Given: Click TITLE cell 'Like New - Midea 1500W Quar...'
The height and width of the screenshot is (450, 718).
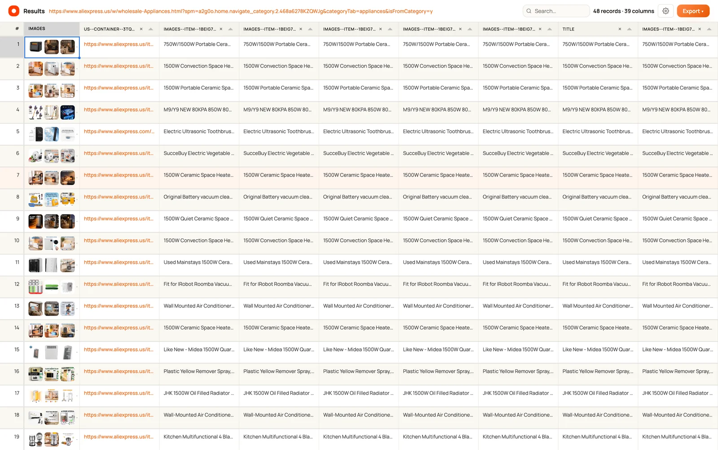Looking at the screenshot, I should [x=598, y=350].
